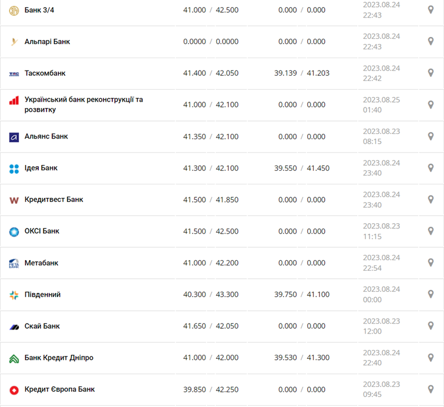Screen dimensions: 444x407
Task: Click the Кредитвест Банк W logo
Action: 14,200
